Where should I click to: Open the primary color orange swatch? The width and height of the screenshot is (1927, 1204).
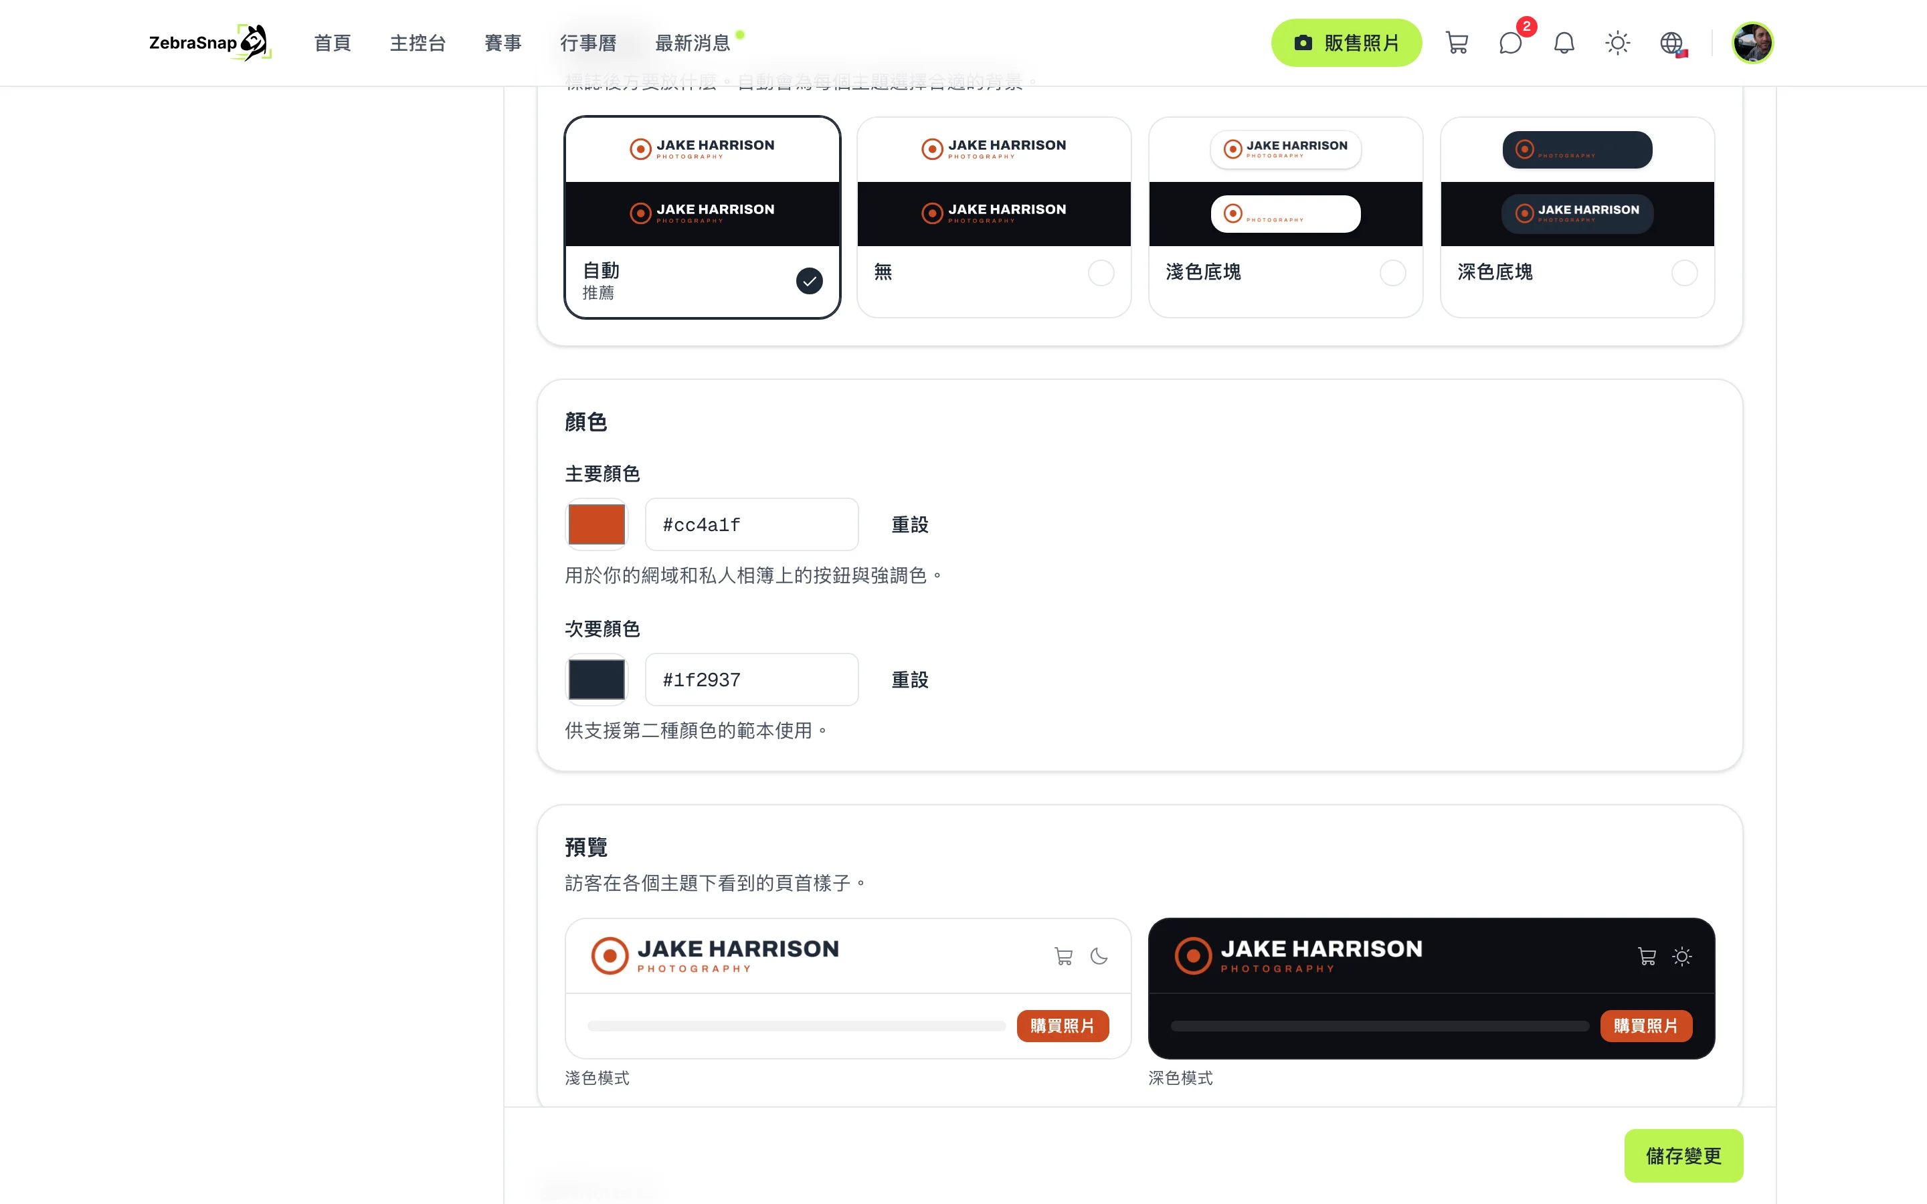point(596,525)
